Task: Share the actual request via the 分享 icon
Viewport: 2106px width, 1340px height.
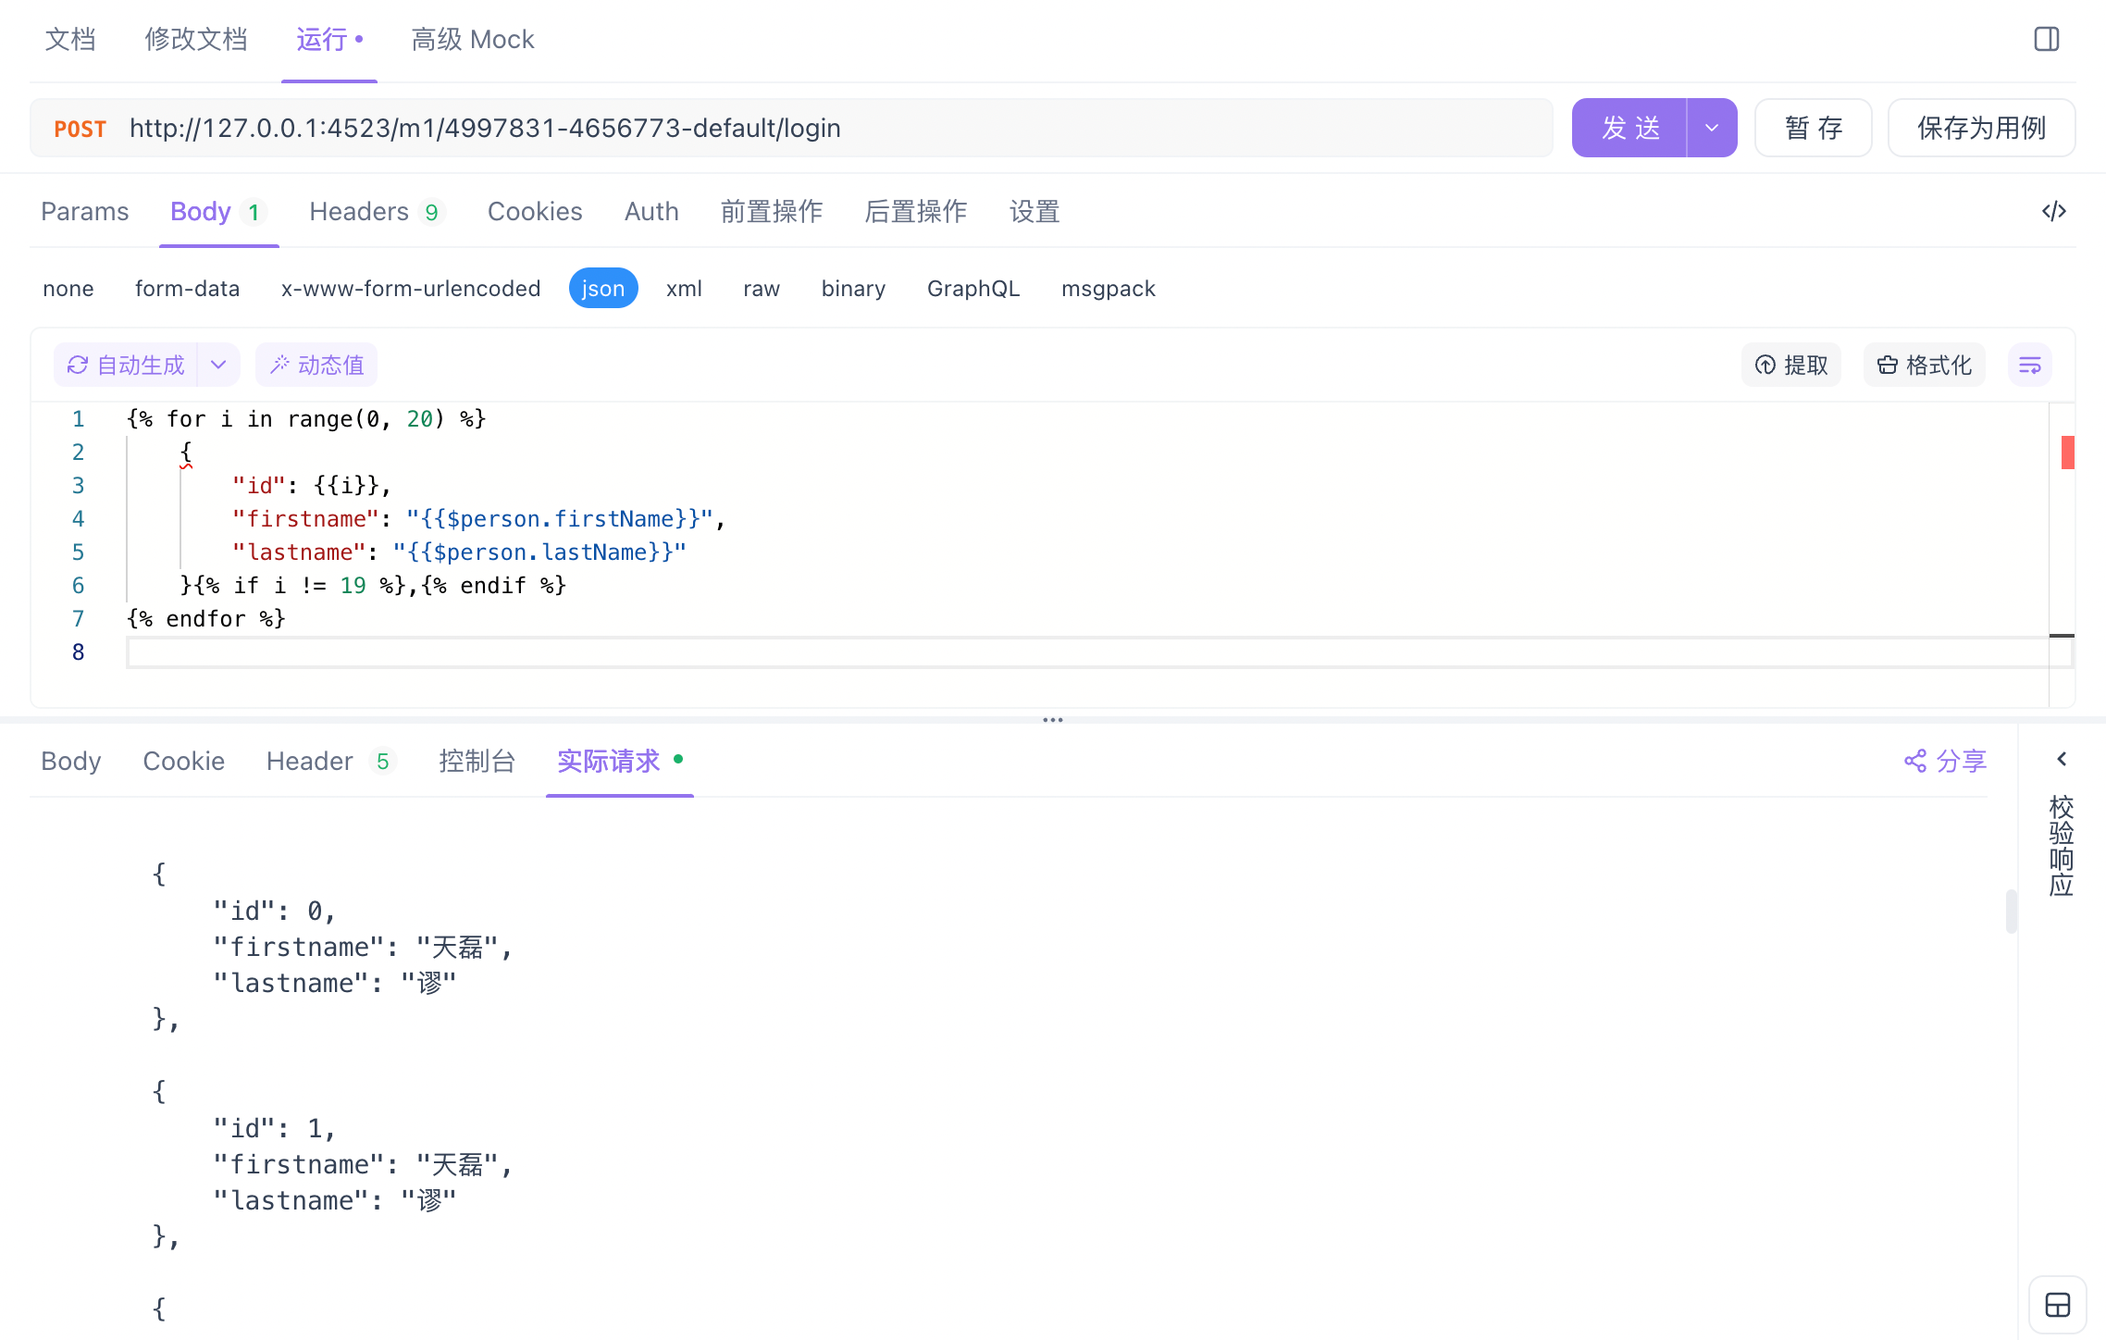Action: [1944, 761]
